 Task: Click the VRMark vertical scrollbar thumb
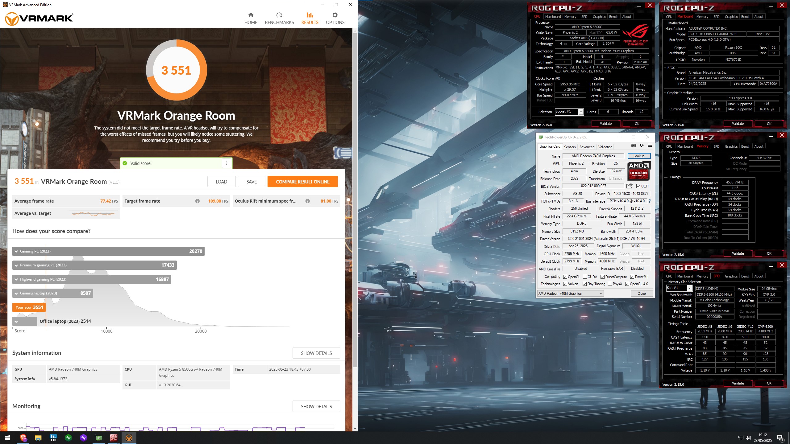(355, 200)
